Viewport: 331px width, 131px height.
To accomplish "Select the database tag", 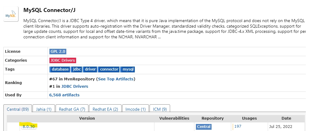I will point(60,69).
